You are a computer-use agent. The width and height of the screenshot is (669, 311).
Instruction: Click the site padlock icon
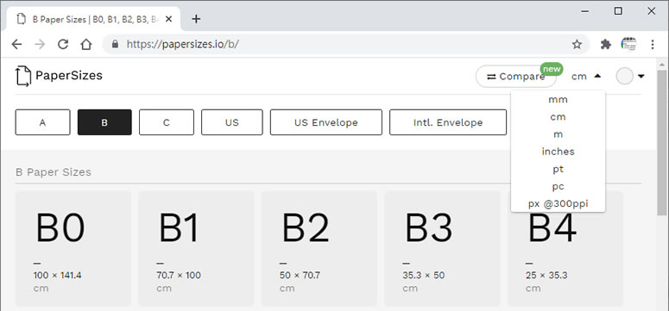(x=115, y=44)
